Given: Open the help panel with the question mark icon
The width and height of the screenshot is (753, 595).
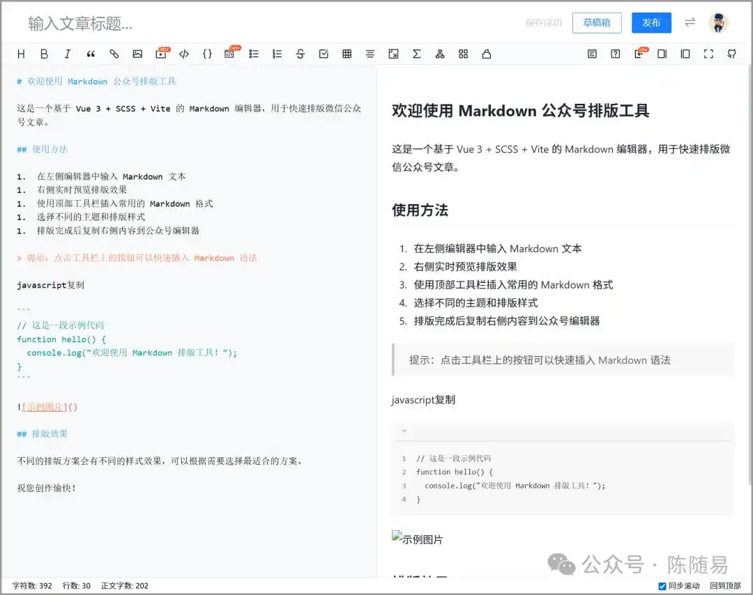Looking at the screenshot, I should pos(614,54).
